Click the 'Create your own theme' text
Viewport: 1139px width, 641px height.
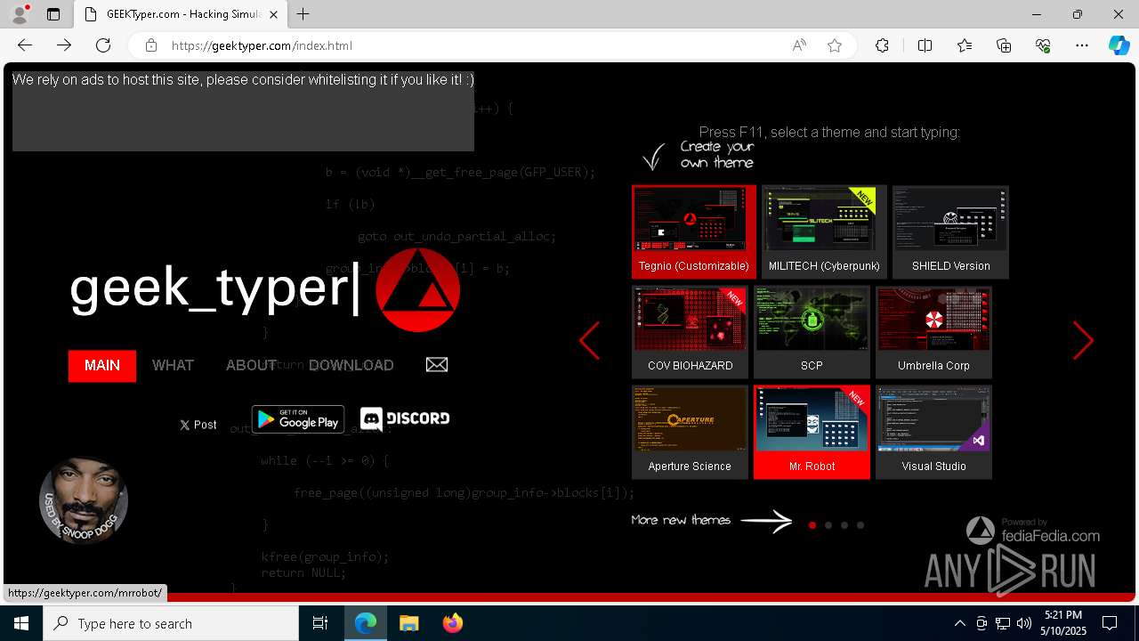pos(717,155)
